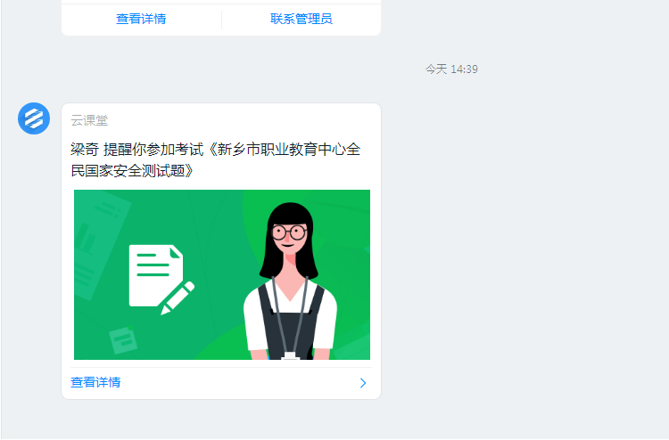Click the second line 民国家安全测试题》 of title
The width and height of the screenshot is (669, 440).
pos(132,171)
